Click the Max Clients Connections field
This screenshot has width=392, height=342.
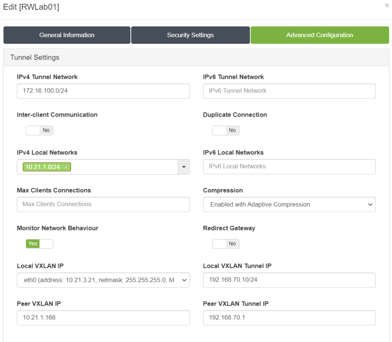103,205
